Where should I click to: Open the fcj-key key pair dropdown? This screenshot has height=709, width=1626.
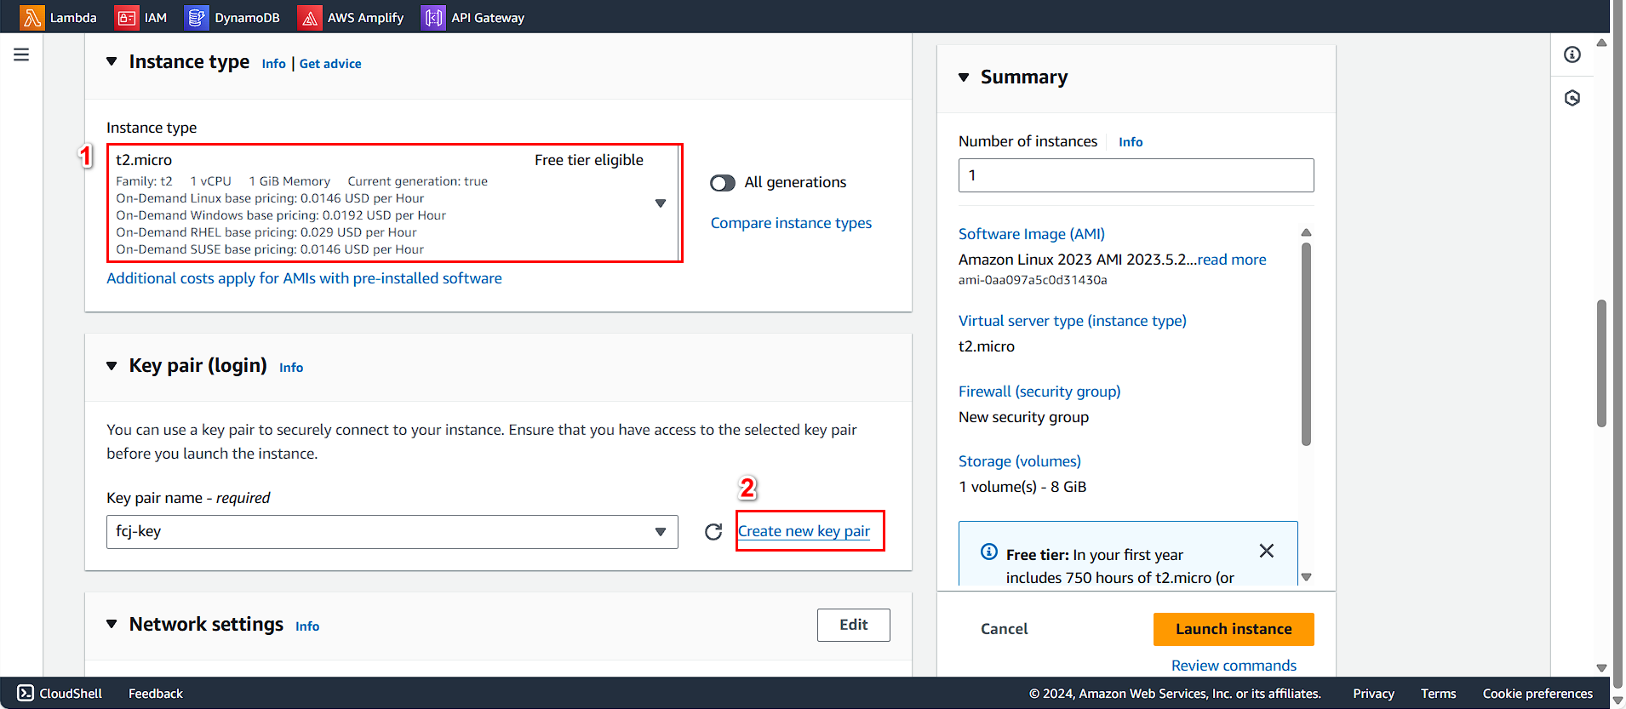point(392,532)
